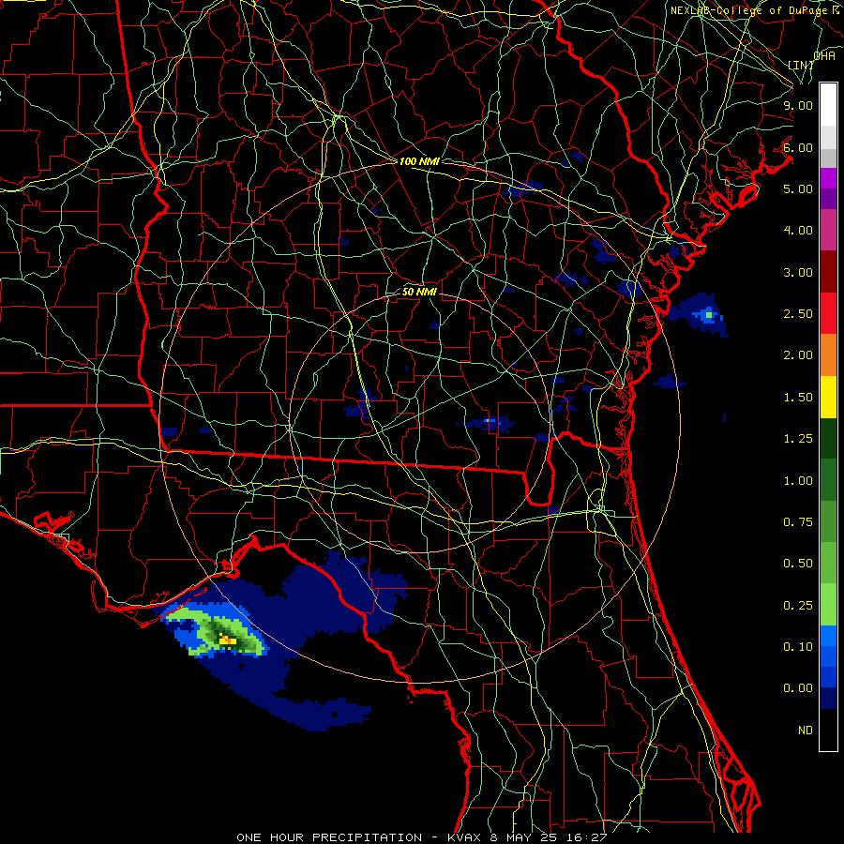The image size is (844, 844).
Task: Click the bright red legend swatch
Action: pyautogui.click(x=828, y=313)
